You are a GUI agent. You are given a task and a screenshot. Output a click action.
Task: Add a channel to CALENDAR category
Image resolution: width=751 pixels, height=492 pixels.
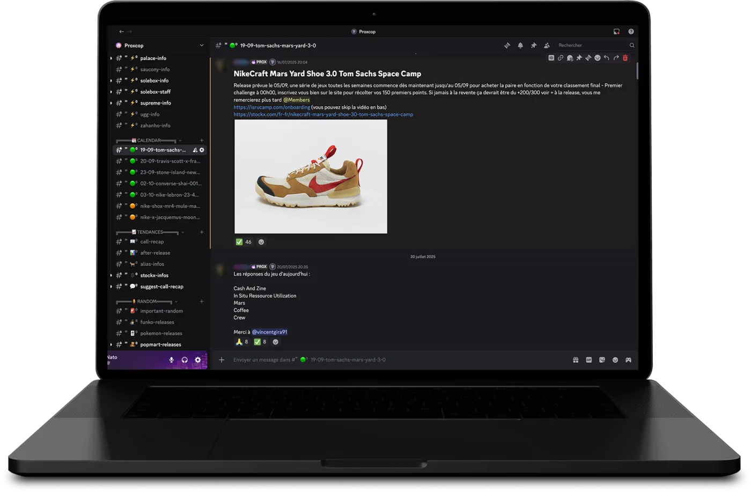[x=202, y=141]
